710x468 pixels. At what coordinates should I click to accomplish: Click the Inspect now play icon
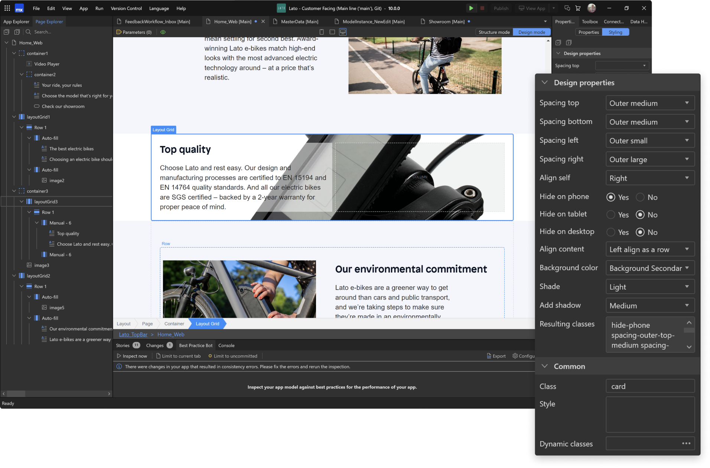coord(119,356)
